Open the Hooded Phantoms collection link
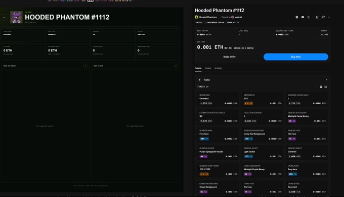344x197 pixels. [208, 17]
